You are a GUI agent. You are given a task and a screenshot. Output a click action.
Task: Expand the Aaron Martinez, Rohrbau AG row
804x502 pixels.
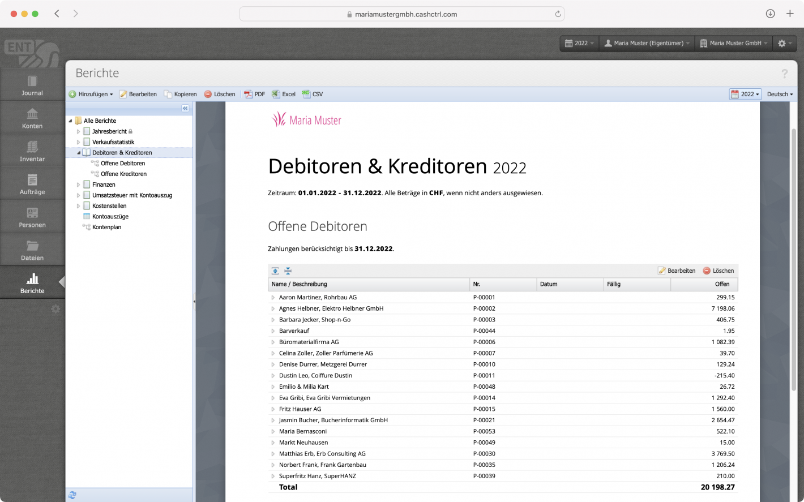(272, 297)
